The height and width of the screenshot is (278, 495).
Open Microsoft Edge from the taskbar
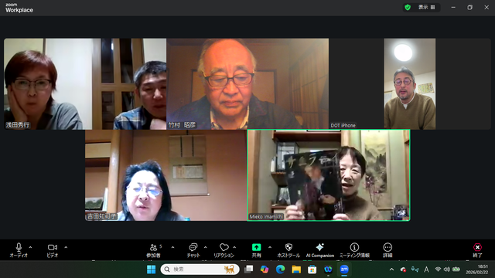tap(280, 270)
